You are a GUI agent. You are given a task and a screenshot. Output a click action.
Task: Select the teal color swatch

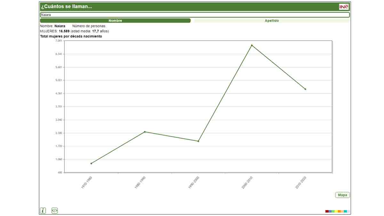point(345,211)
